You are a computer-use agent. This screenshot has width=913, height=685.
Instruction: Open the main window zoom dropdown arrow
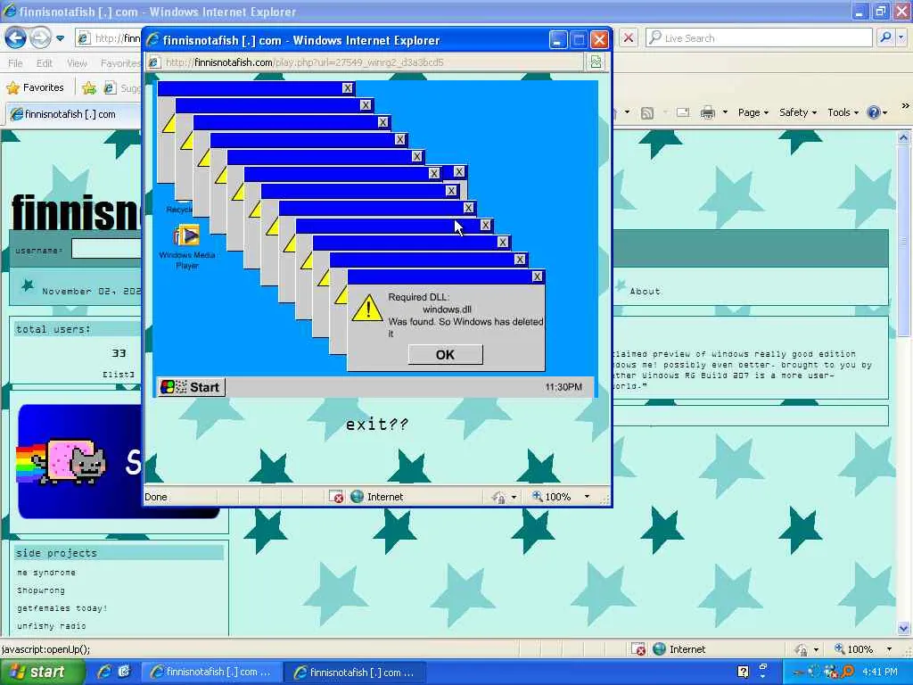pos(889,649)
